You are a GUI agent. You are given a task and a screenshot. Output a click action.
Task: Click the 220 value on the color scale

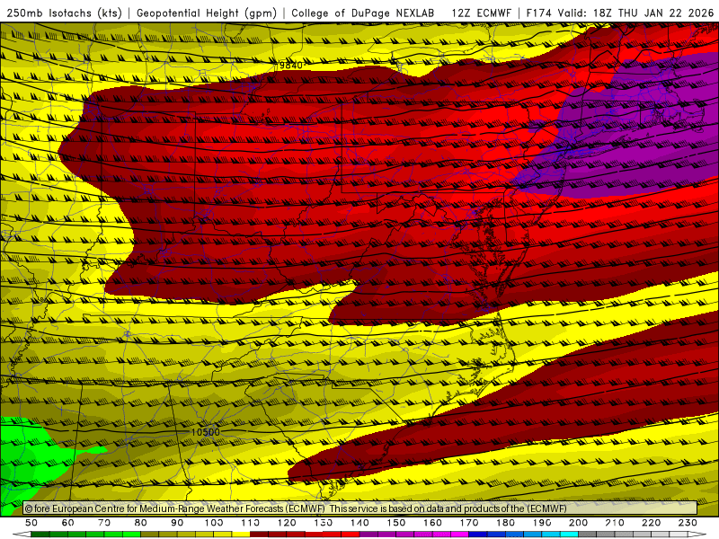(651, 523)
